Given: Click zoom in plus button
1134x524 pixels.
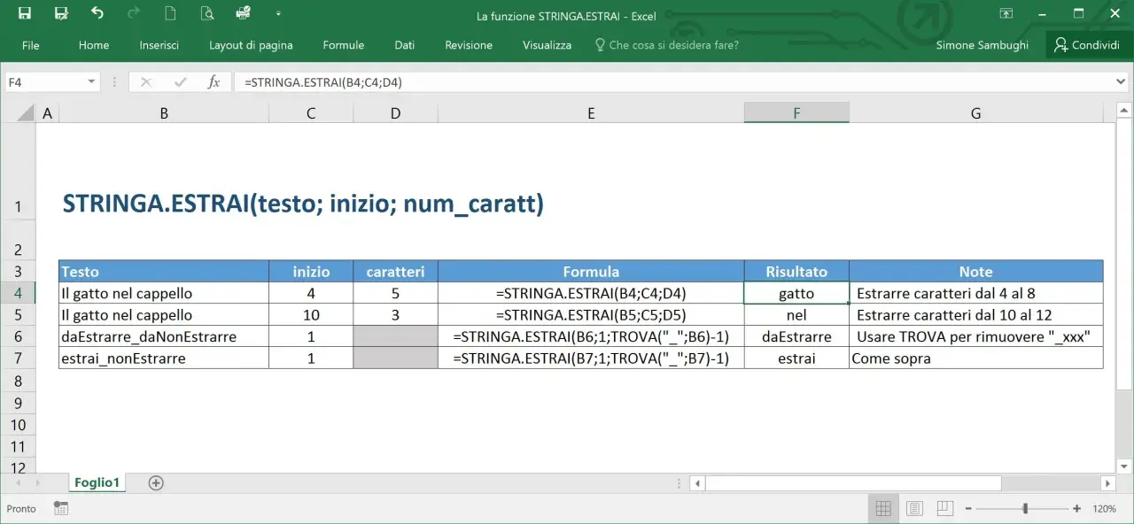Looking at the screenshot, I should 1076,509.
